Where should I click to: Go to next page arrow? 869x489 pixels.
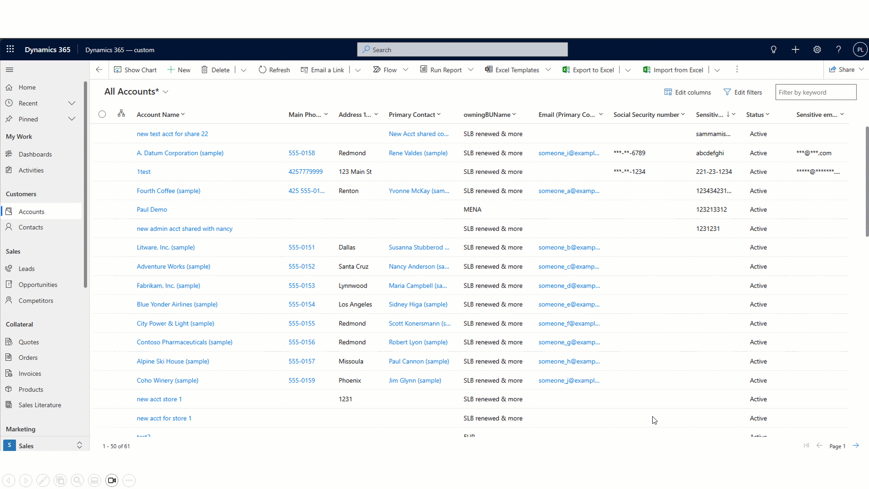(x=856, y=446)
